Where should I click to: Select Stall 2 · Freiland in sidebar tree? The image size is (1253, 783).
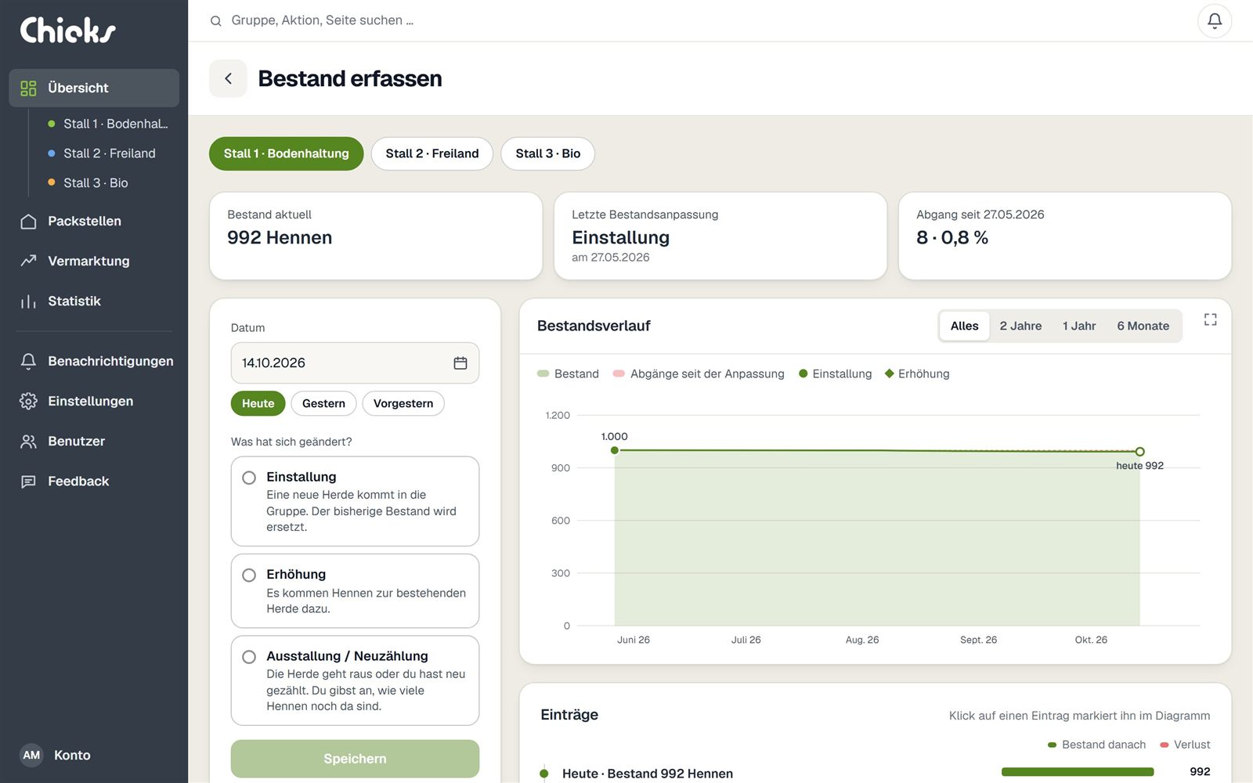[102, 153]
